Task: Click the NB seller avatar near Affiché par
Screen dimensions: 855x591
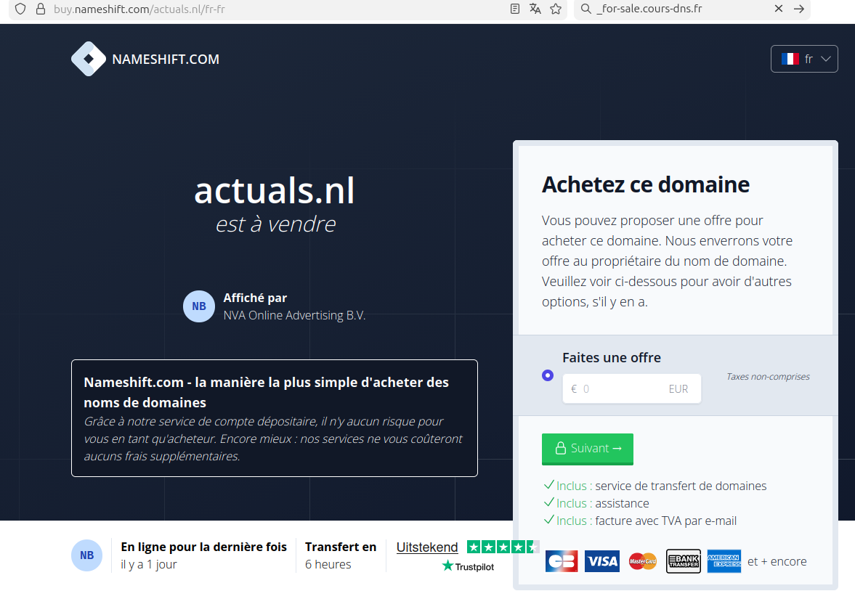Action: (199, 306)
